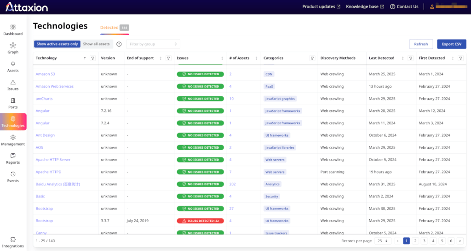Sort by Last Detected arrows

402,58
